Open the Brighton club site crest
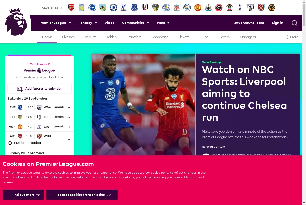Viewport: 306px width, 205px height. click(x=92, y=8)
